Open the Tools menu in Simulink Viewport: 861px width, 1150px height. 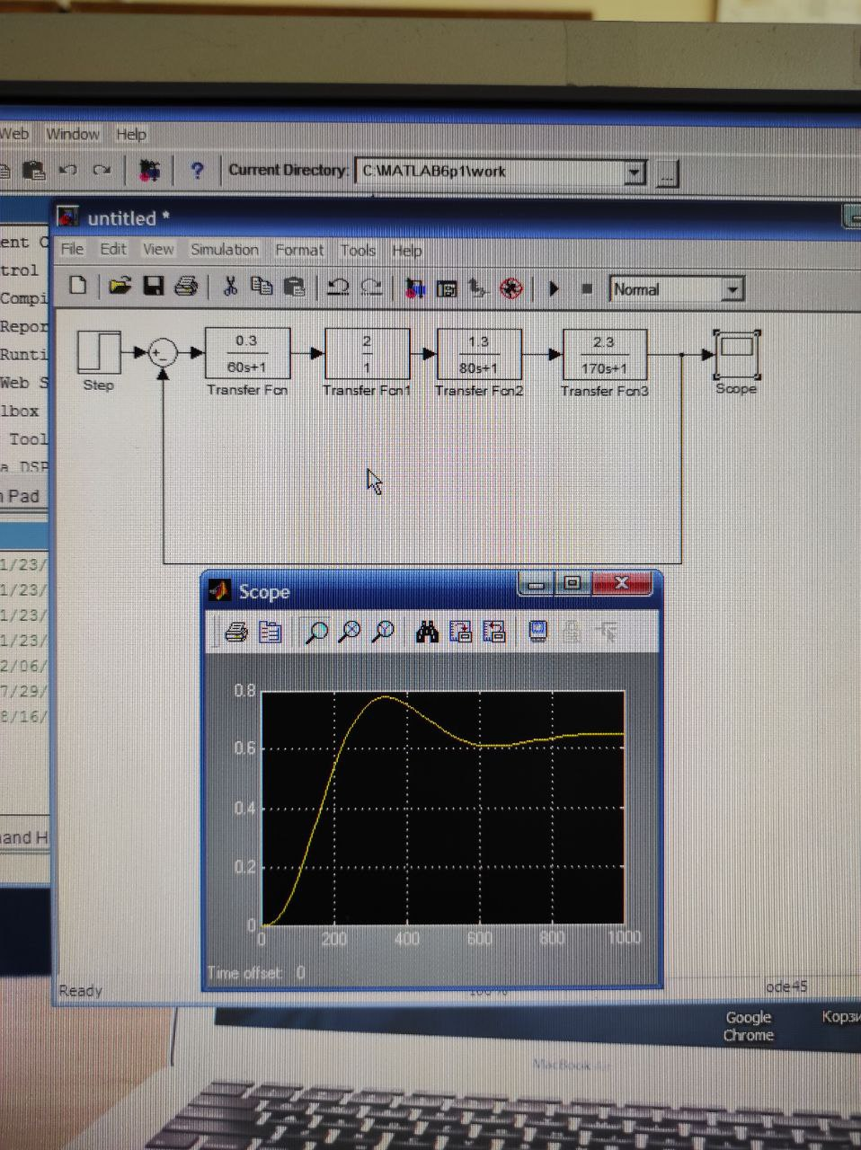pos(358,251)
